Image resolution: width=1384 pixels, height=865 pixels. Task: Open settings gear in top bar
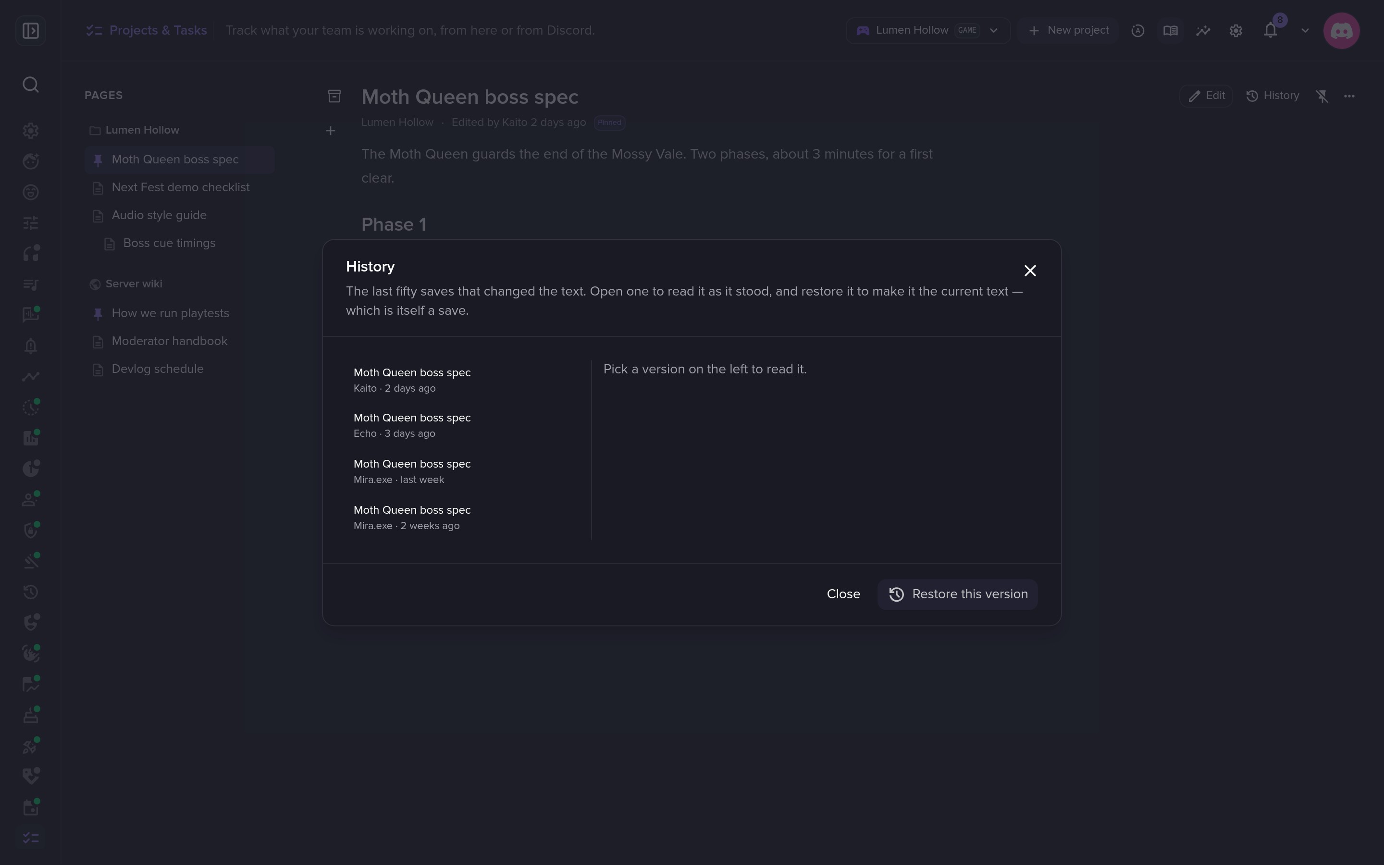point(1236,30)
